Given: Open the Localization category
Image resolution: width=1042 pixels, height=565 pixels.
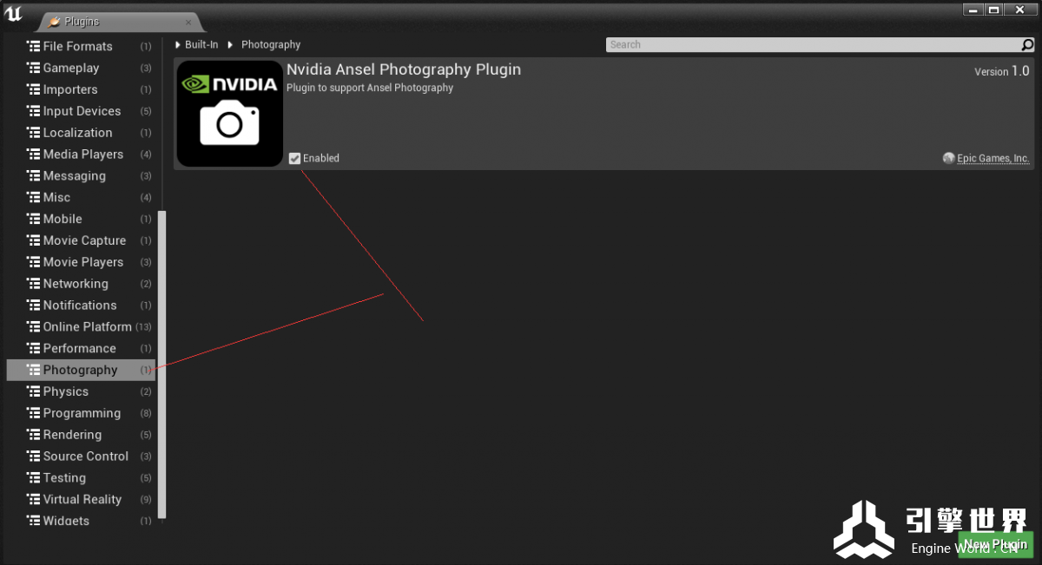Looking at the screenshot, I should (81, 133).
